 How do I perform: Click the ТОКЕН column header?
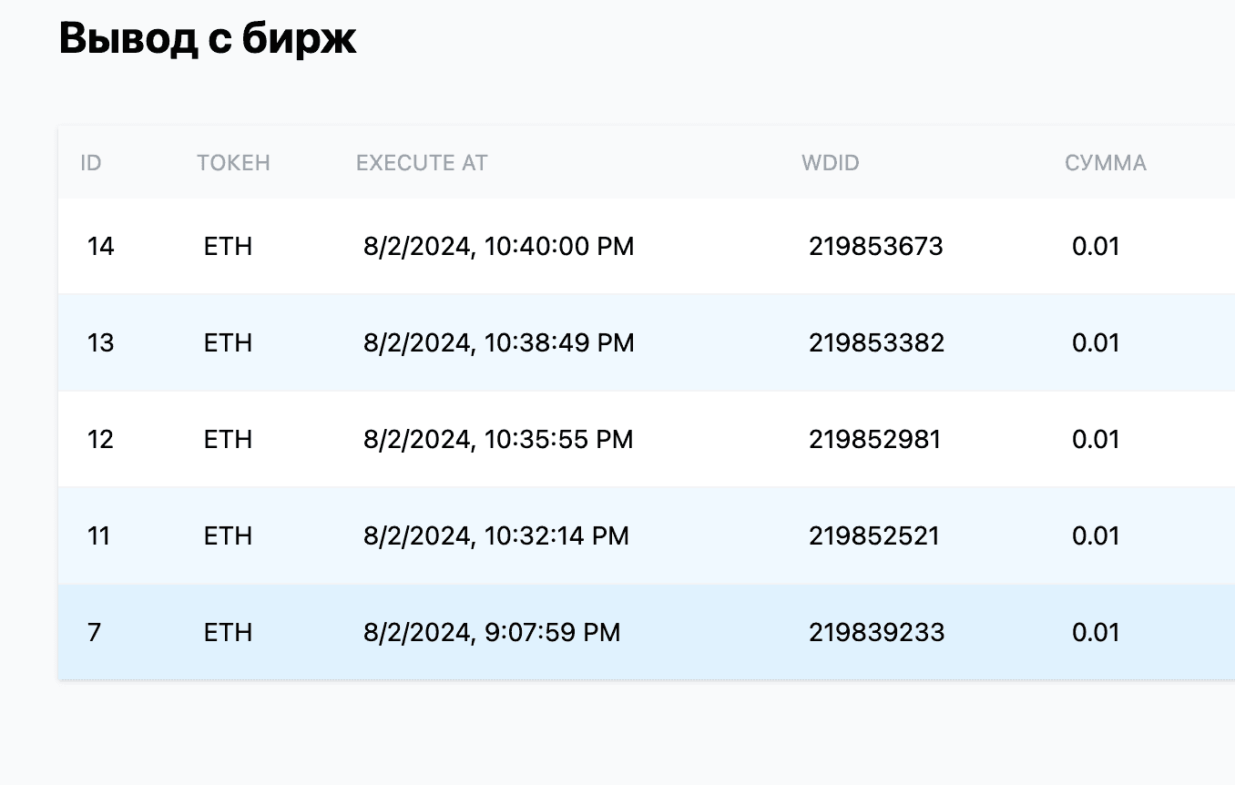point(232,163)
